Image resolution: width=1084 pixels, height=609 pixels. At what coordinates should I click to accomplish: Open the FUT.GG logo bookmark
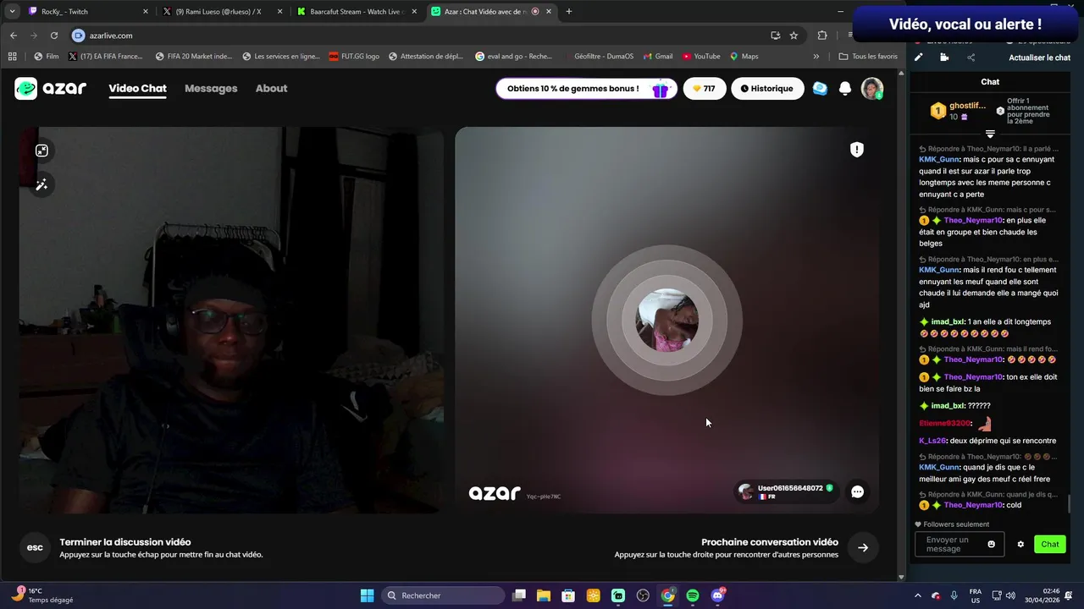354,57
